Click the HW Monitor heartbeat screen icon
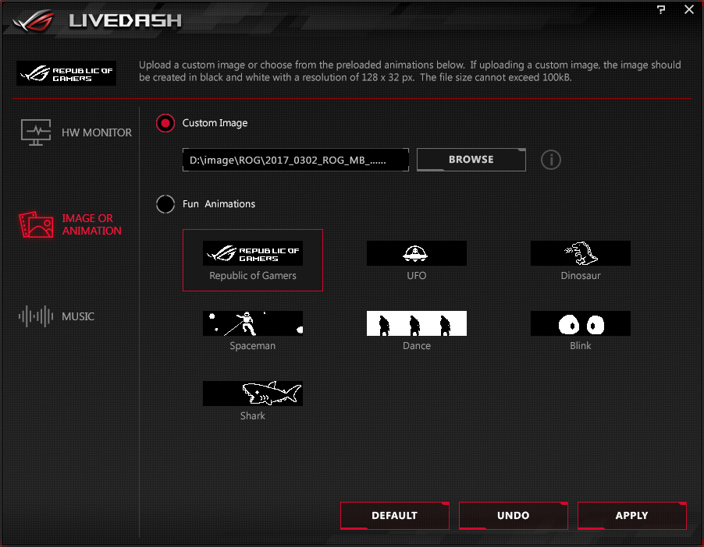 36,132
